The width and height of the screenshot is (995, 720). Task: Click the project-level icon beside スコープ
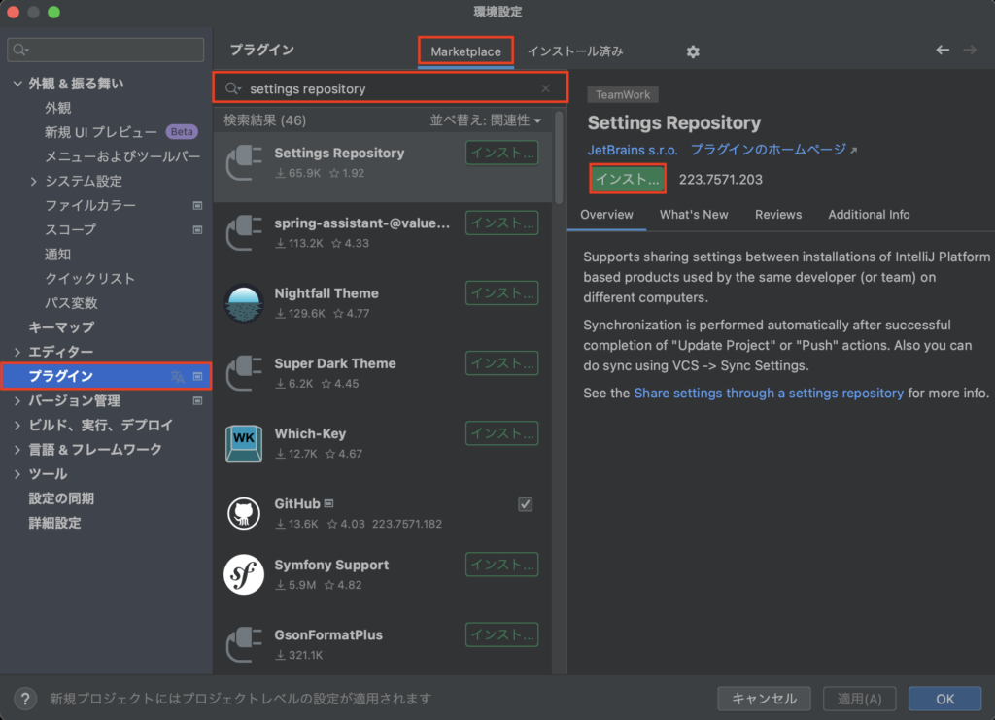[198, 229]
